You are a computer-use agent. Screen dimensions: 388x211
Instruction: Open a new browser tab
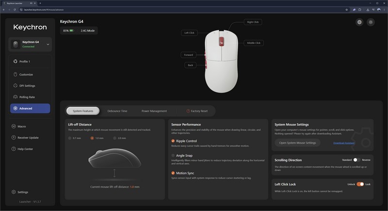coord(40,3)
